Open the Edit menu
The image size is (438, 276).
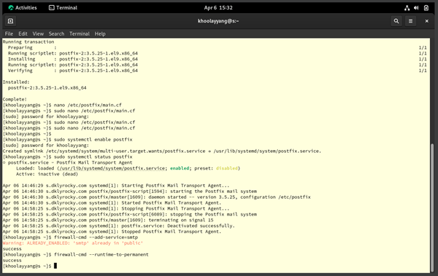point(23,33)
